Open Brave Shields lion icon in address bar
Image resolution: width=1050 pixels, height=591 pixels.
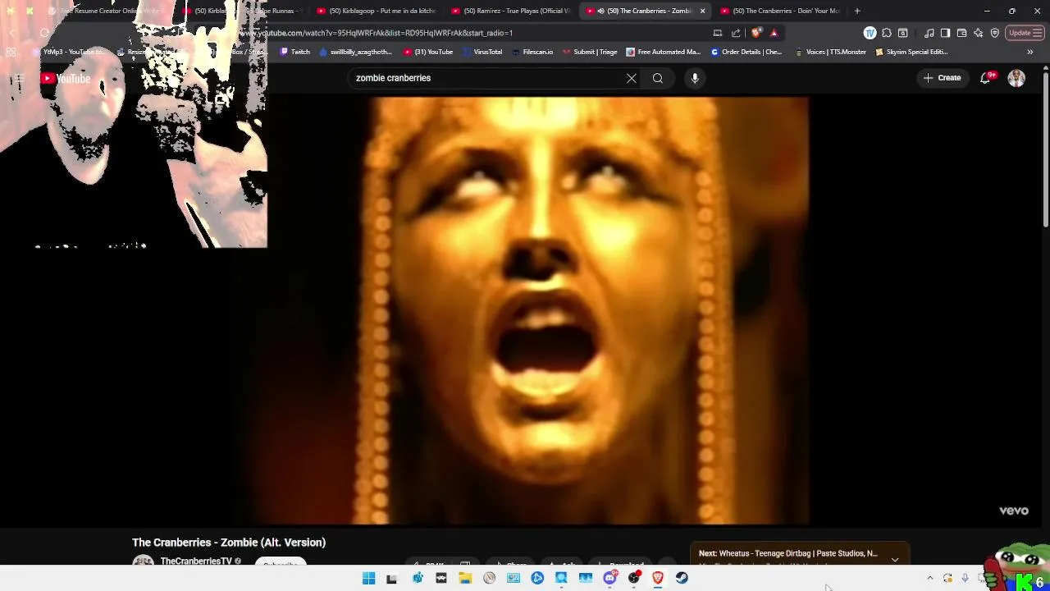coord(756,33)
